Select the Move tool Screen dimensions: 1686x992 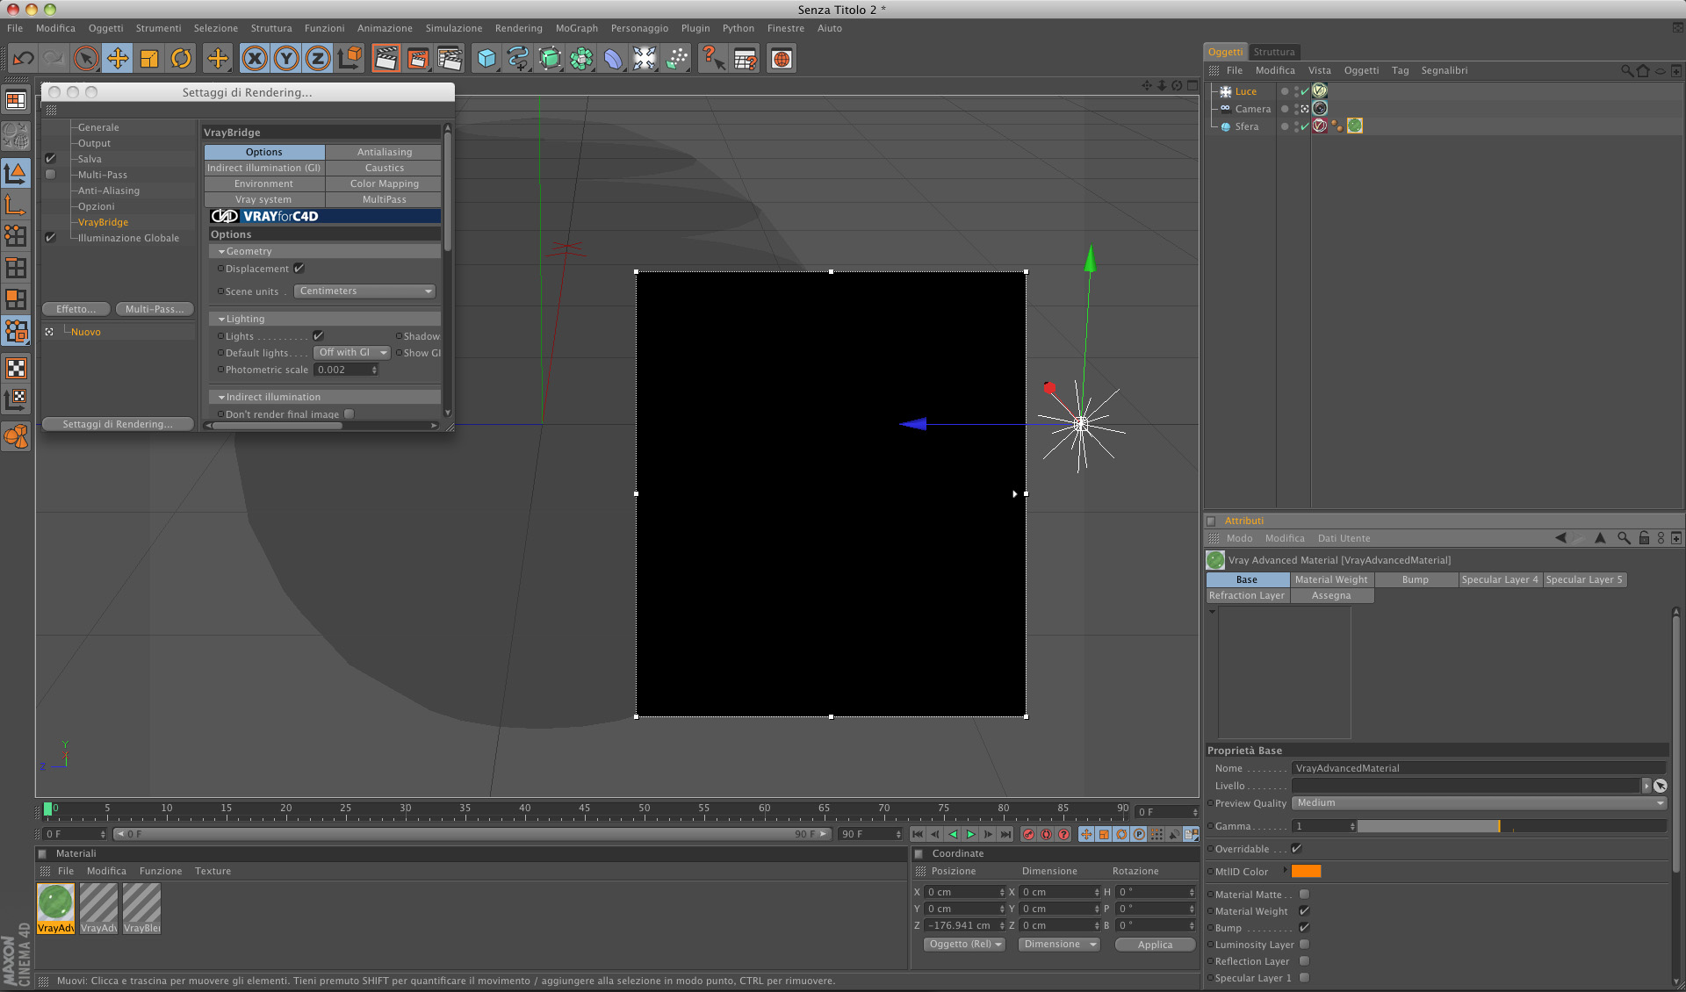(x=117, y=59)
